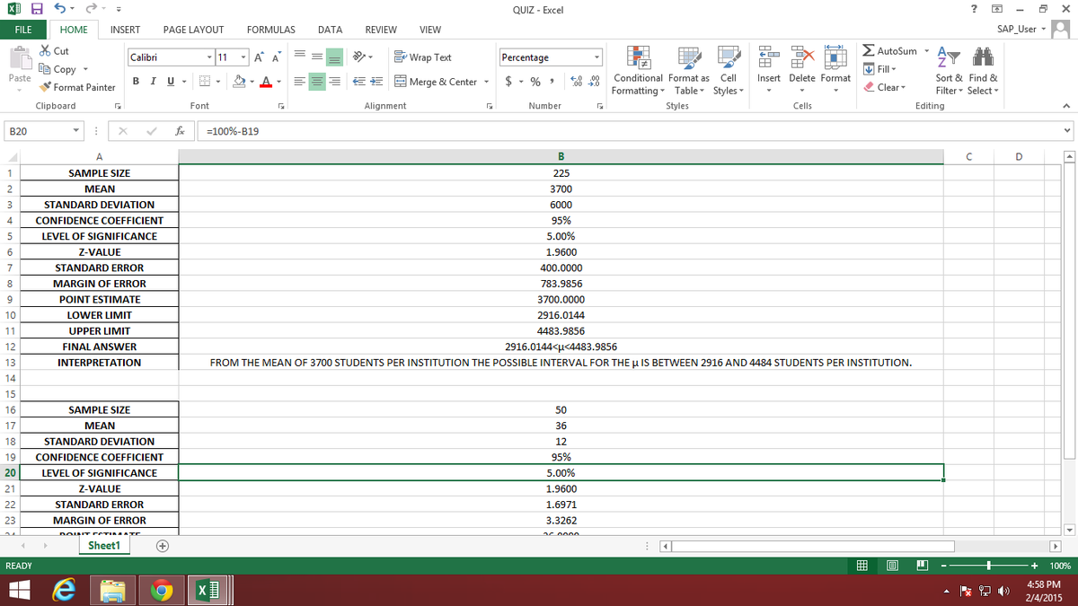Toggle Italic formatting

tap(152, 82)
